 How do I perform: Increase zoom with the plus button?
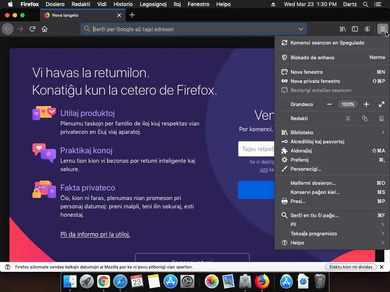pyautogui.click(x=366, y=104)
